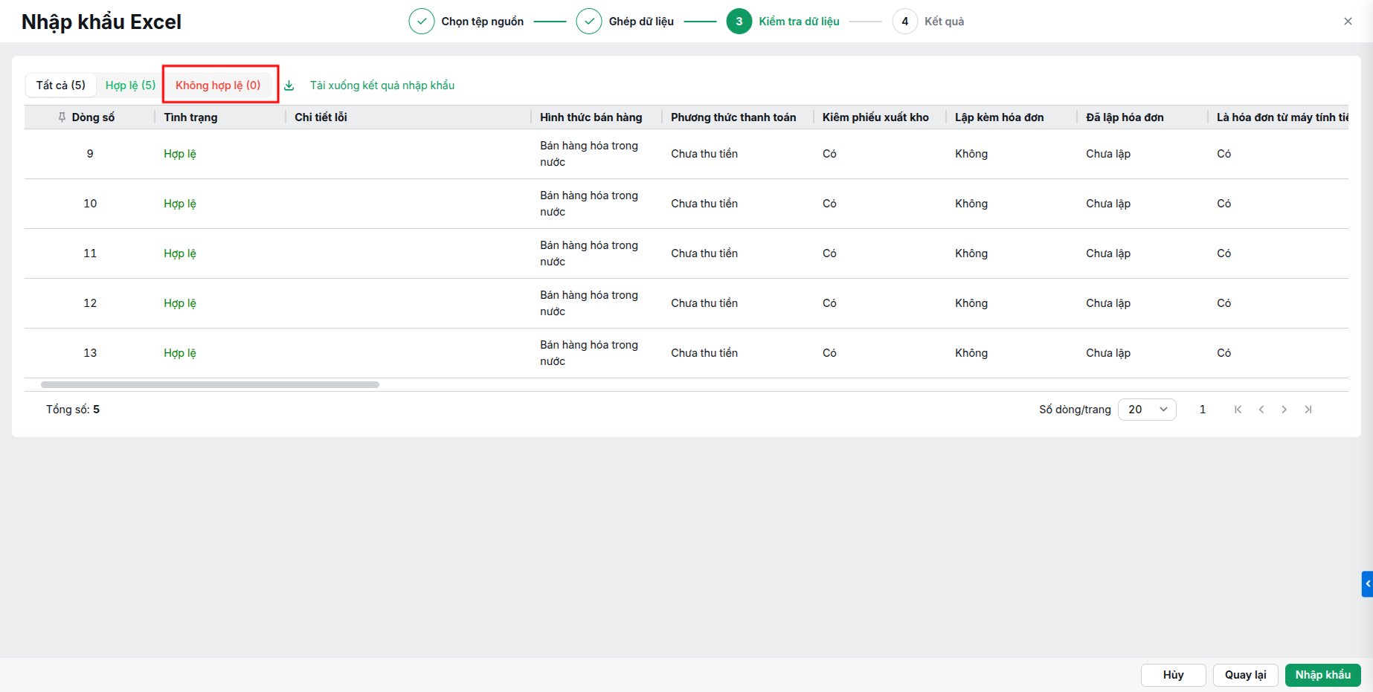1373x692 pixels.
Task: Click the Kết quả step
Action: click(928, 22)
